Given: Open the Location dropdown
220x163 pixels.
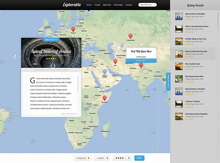Looking at the screenshot, I should (x=102, y=158).
